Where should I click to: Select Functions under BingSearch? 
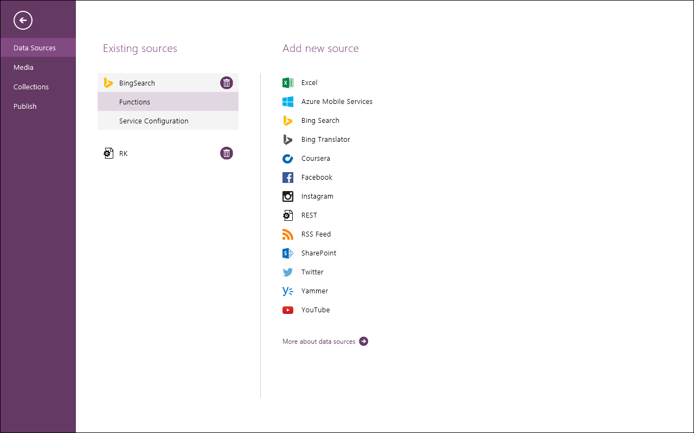click(x=168, y=102)
